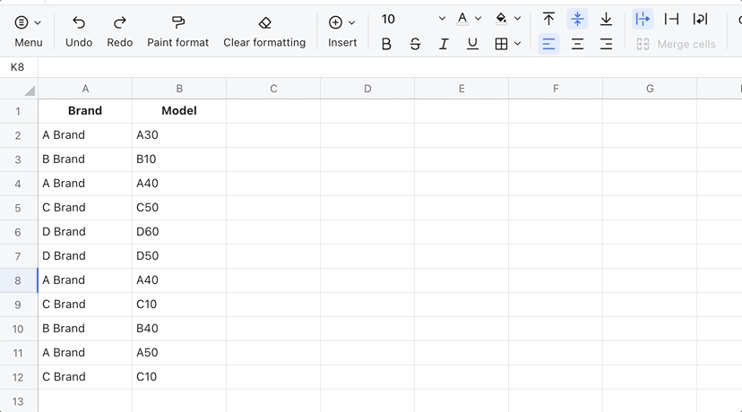Align text to the top vertically
This screenshot has width=742, height=412.
(548, 19)
